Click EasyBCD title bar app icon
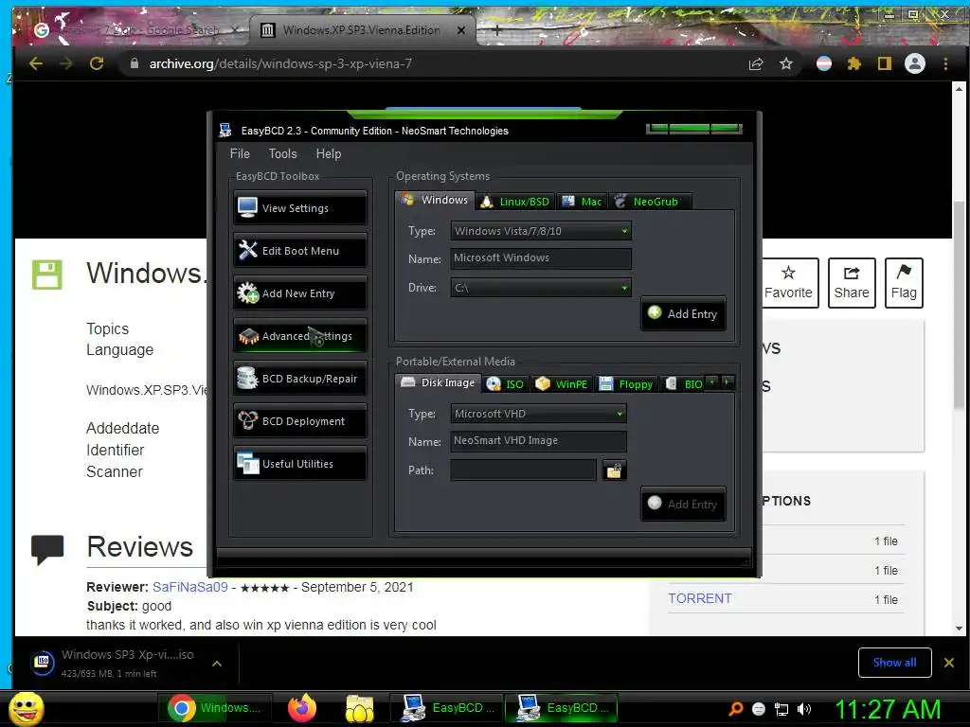 [x=225, y=131]
